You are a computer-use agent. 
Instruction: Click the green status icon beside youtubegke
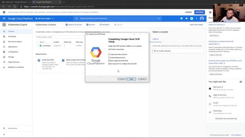(x=41, y=46)
